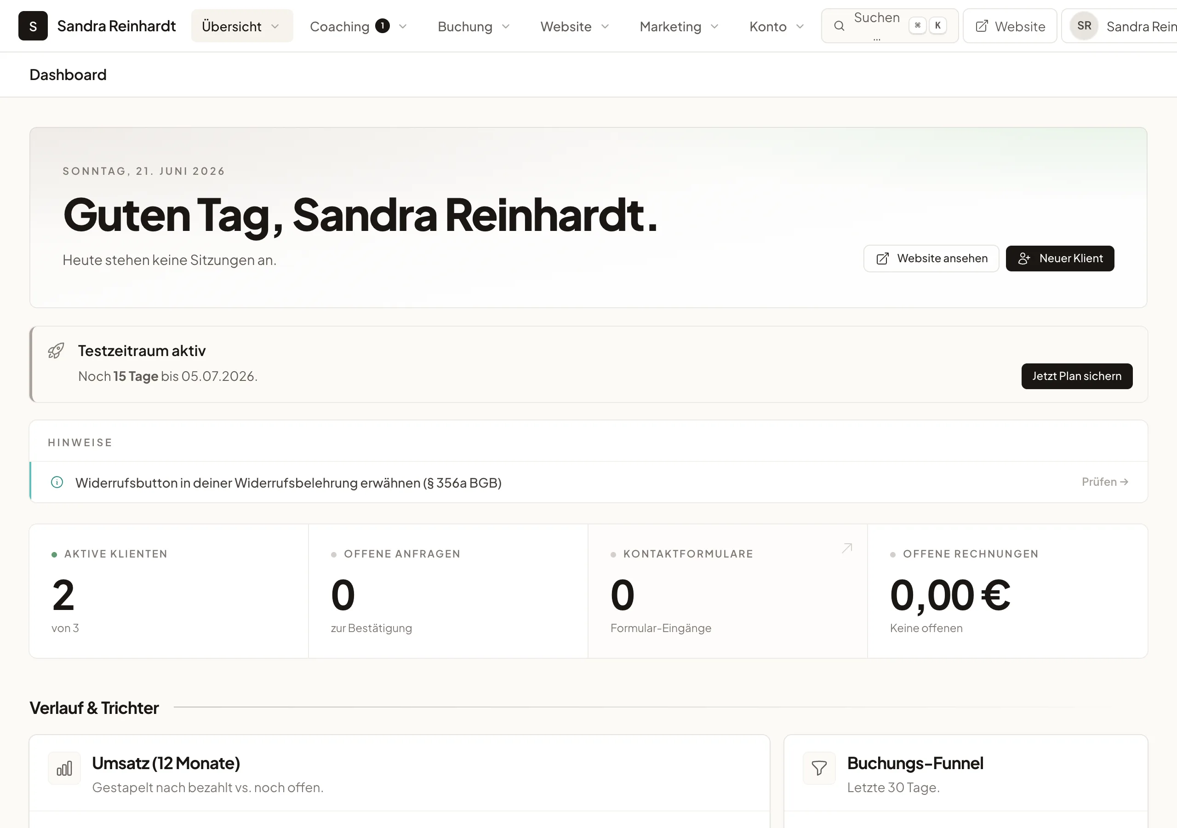This screenshot has width=1177, height=828.
Task: Click the info icon beside Widerrufsbutton notice
Action: pyautogui.click(x=57, y=482)
